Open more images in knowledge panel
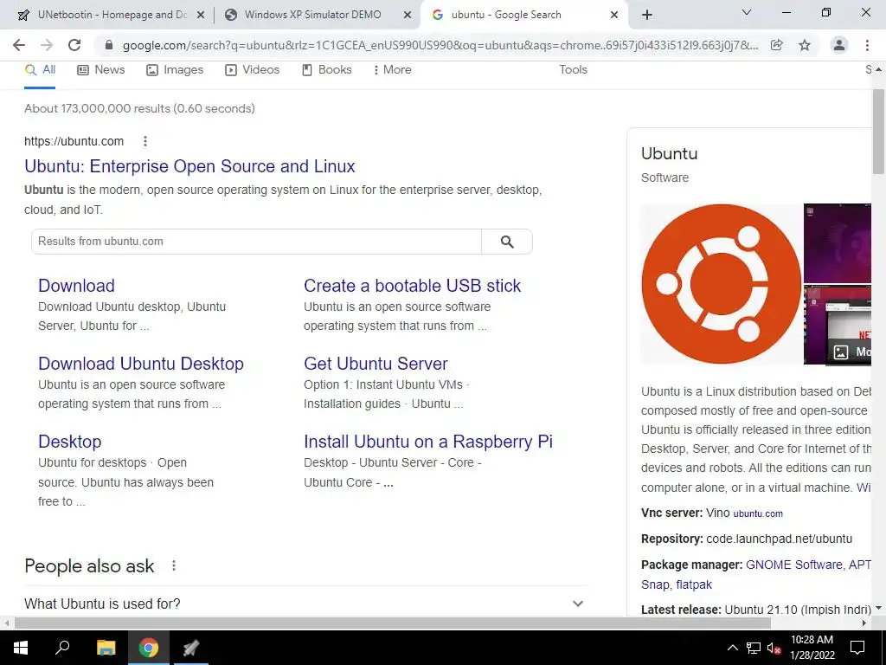Screen dimensions: 886x665 pos(850,352)
